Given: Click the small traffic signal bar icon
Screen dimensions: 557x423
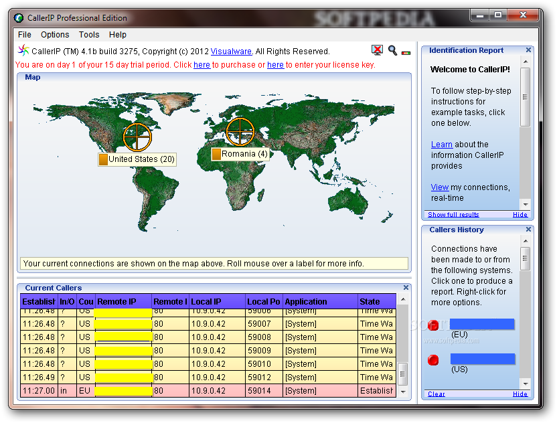Looking at the screenshot, I should coord(406,53).
